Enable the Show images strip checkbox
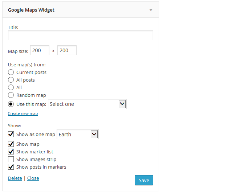 click(x=11, y=159)
